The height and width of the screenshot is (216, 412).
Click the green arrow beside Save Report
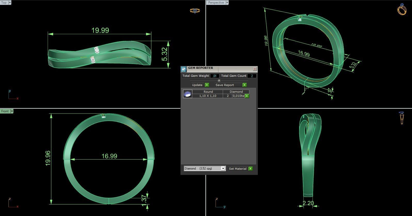244,85
